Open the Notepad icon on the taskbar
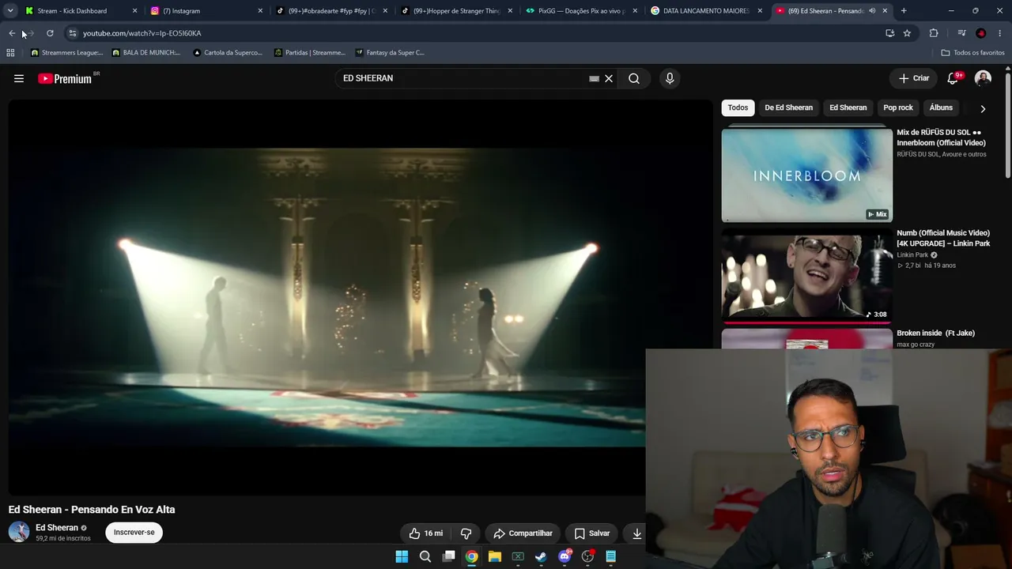The width and height of the screenshot is (1012, 569). [610, 556]
